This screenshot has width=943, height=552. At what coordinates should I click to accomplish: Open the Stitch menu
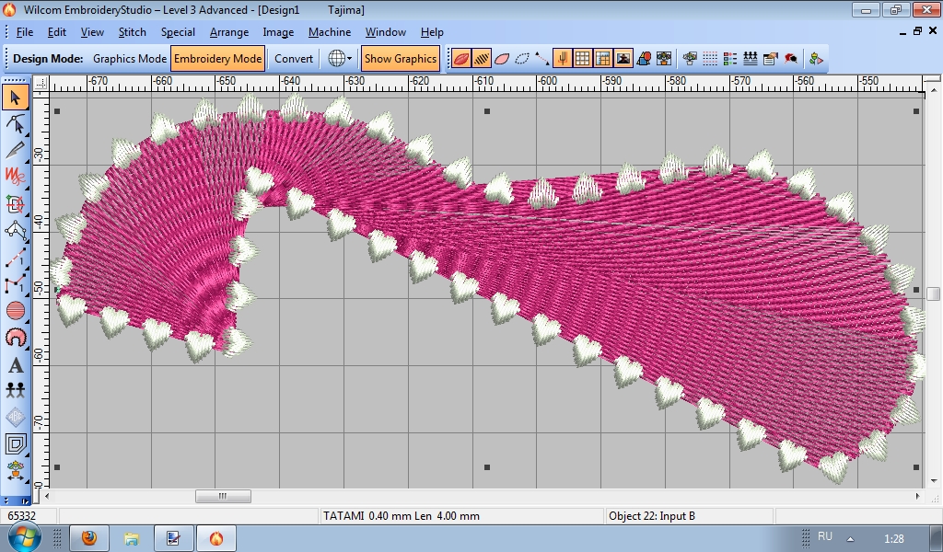tap(132, 32)
